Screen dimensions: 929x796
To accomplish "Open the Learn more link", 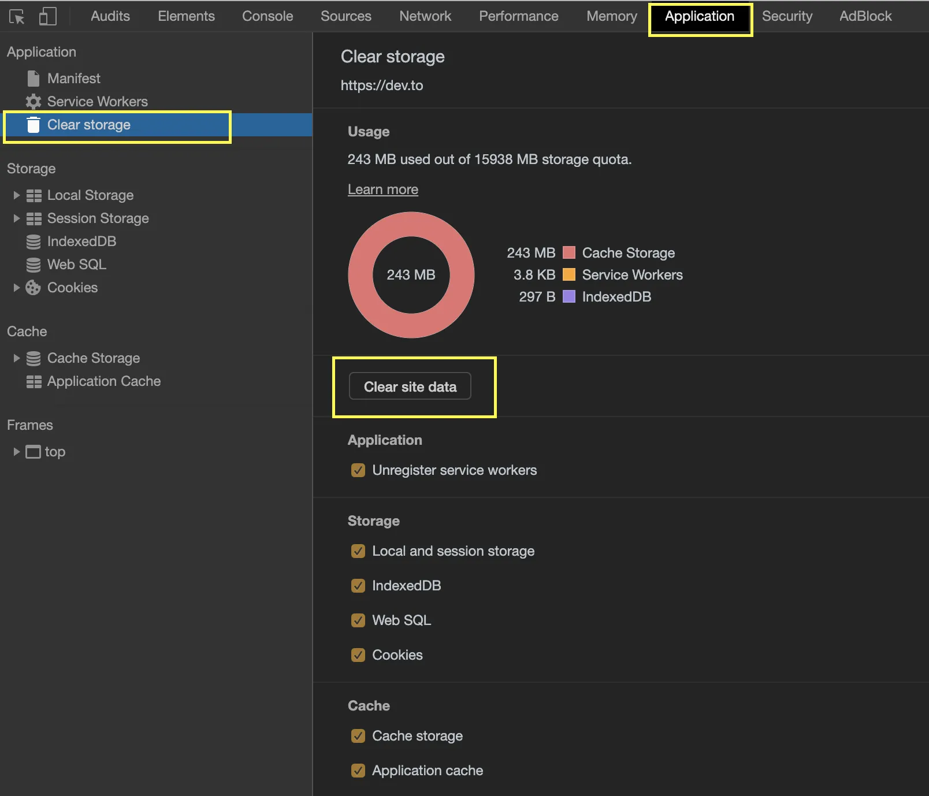I will [382, 189].
